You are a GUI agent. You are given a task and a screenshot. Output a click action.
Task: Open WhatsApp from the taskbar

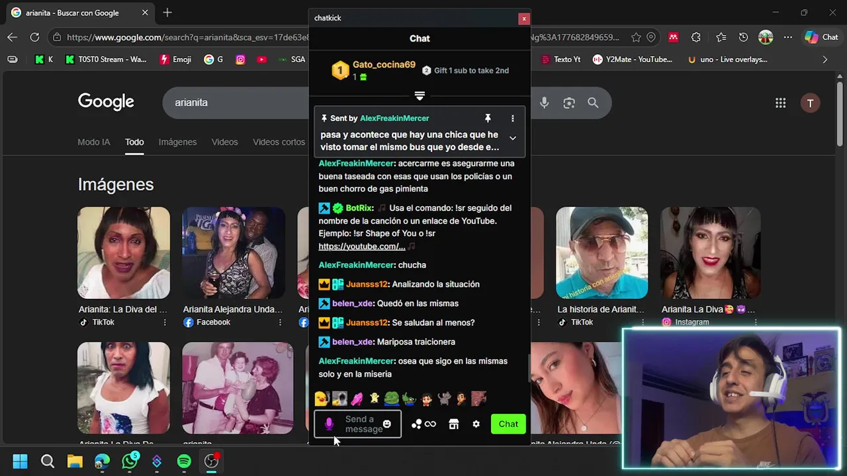pyautogui.click(x=130, y=461)
